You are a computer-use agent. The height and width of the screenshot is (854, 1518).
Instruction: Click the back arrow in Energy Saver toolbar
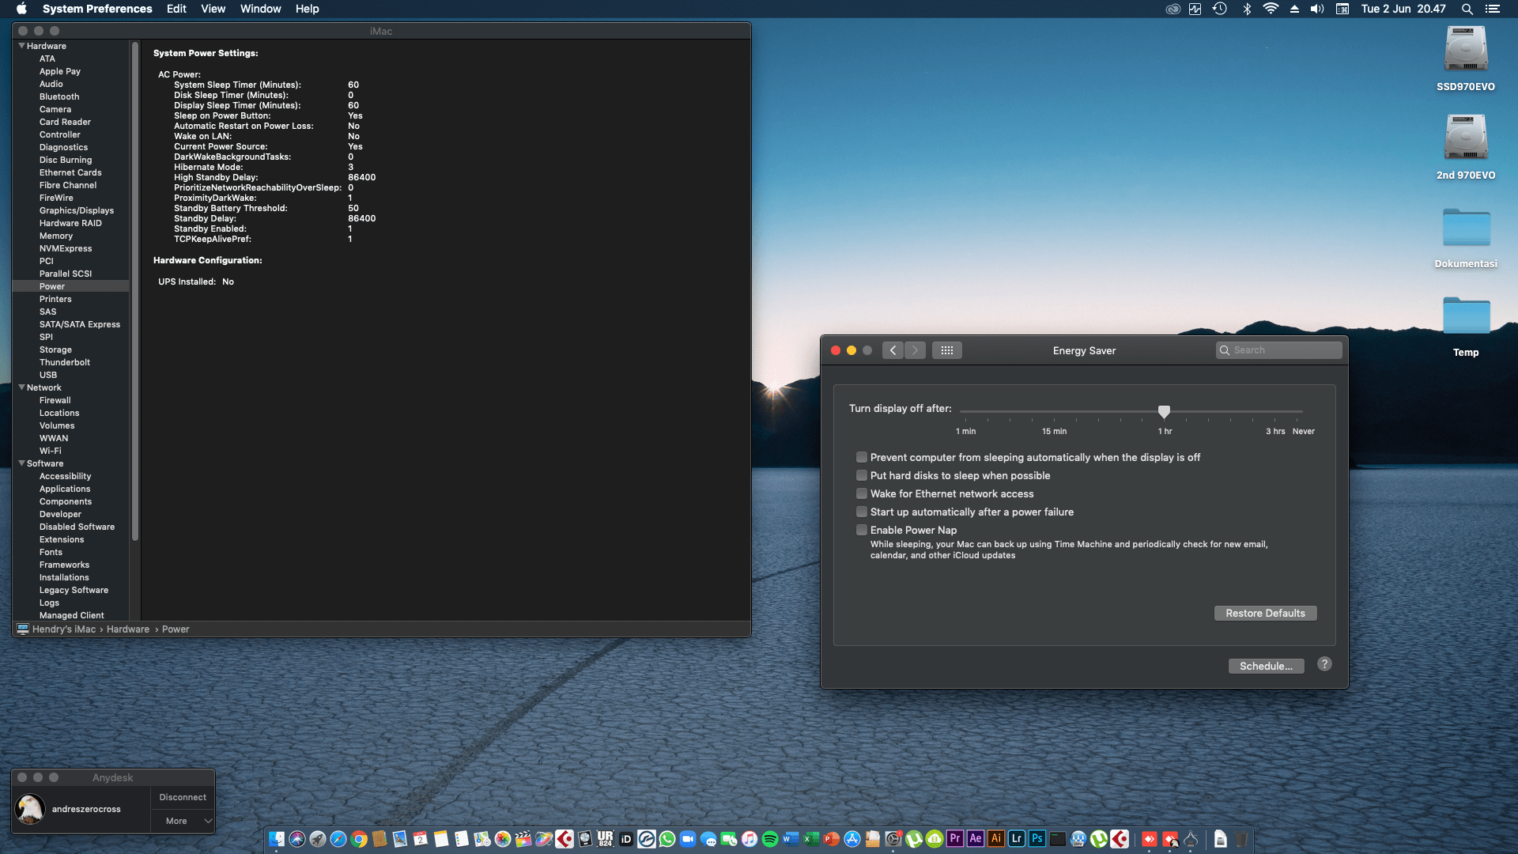coord(893,350)
